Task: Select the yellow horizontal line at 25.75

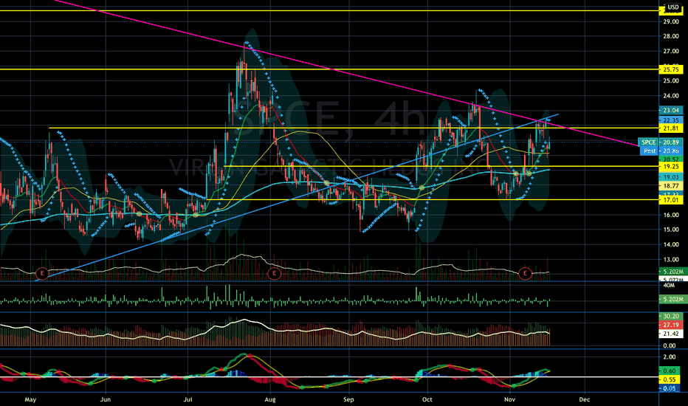Action: [329, 69]
